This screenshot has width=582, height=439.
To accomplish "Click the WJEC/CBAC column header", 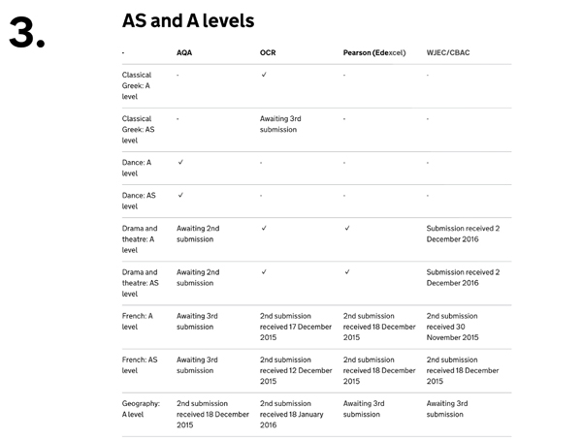I will click(448, 52).
